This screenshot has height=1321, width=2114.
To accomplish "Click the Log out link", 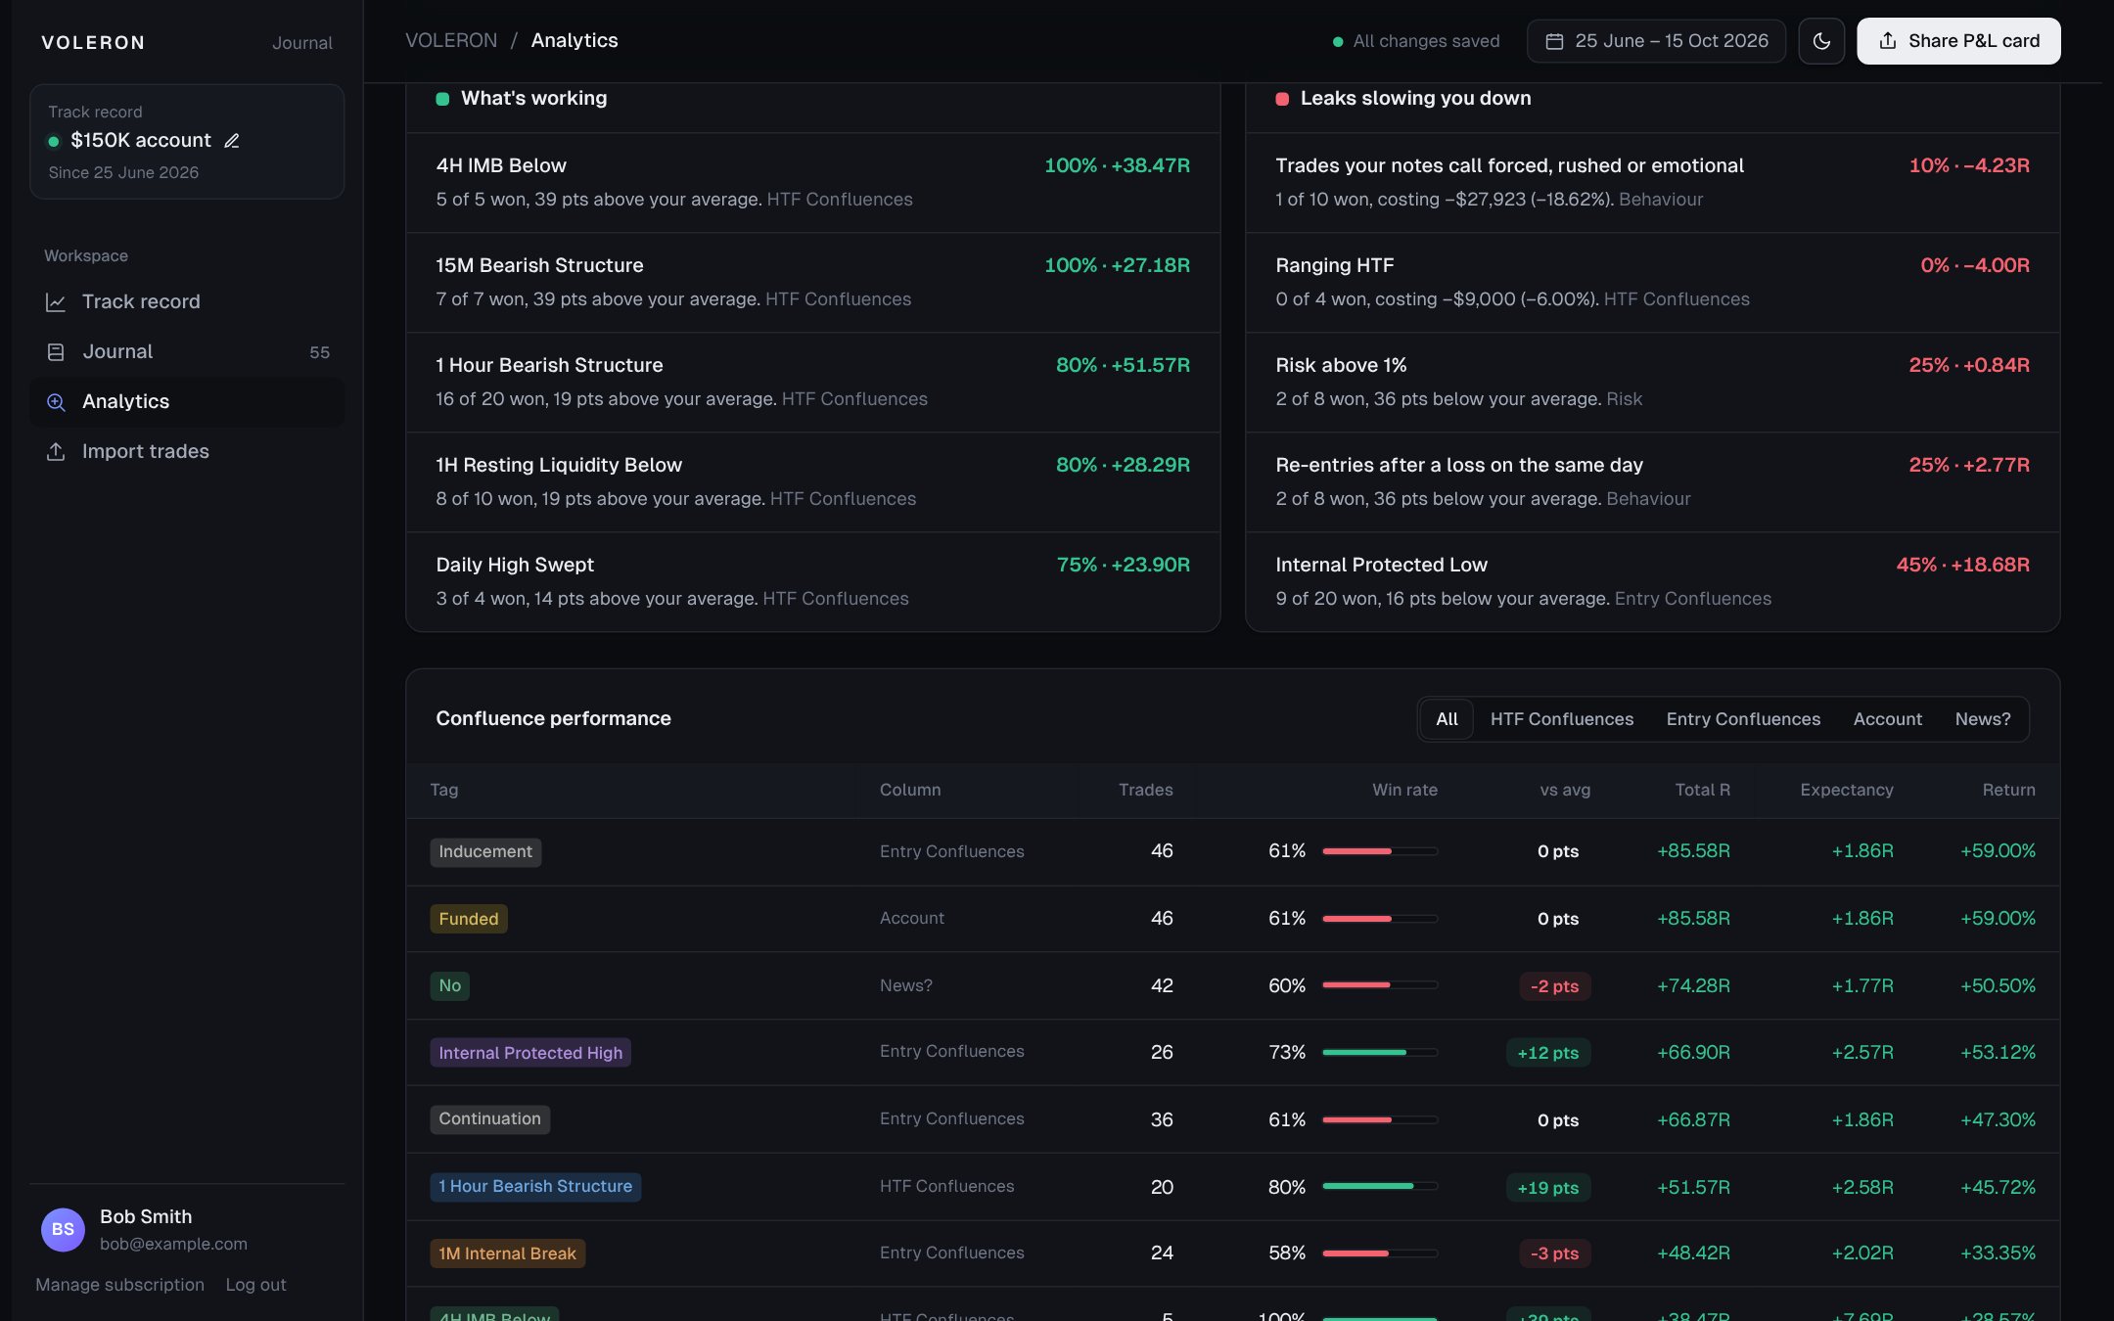I will point(255,1285).
